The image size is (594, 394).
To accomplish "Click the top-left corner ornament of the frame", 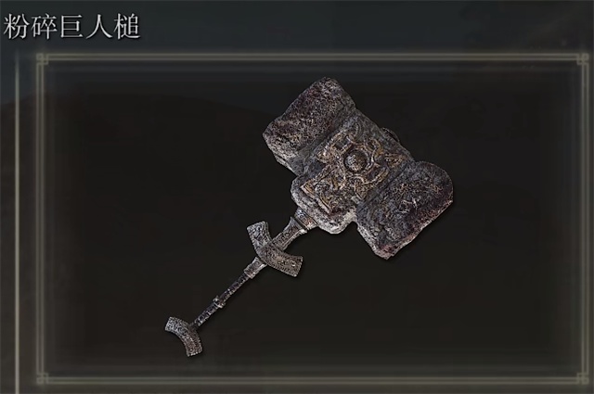I will [43, 59].
